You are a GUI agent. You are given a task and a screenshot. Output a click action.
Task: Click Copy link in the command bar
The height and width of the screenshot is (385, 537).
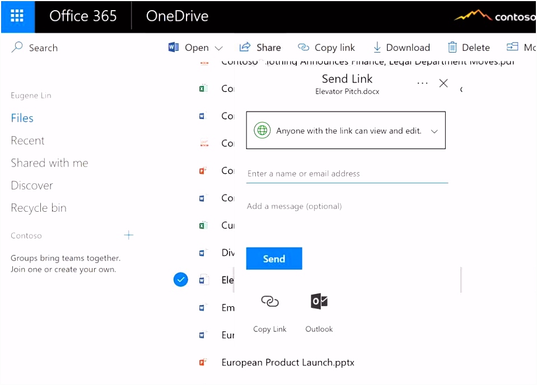click(326, 47)
